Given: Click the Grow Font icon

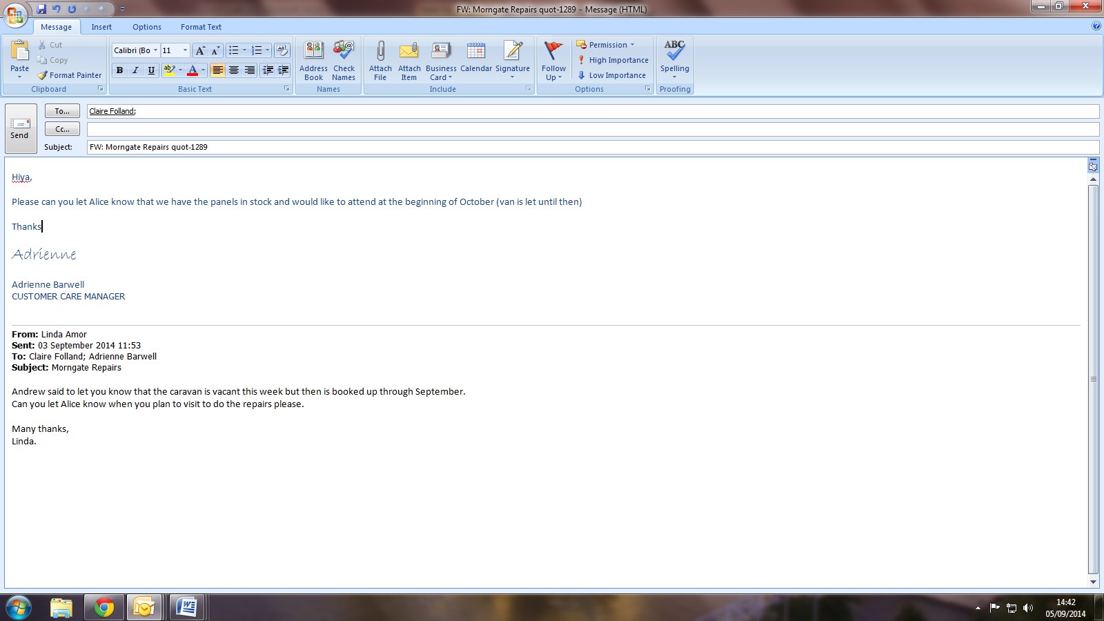Looking at the screenshot, I should tap(200, 50).
